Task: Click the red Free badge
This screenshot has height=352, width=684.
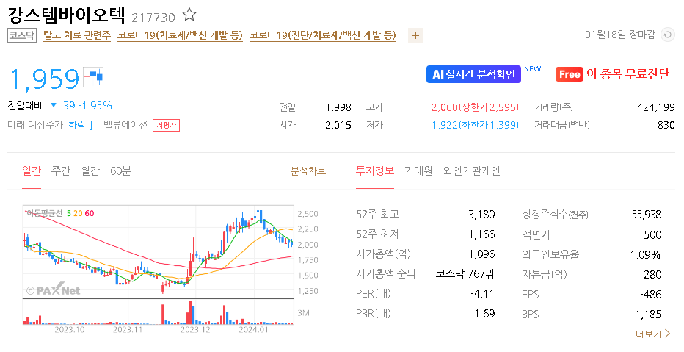Action: [570, 74]
